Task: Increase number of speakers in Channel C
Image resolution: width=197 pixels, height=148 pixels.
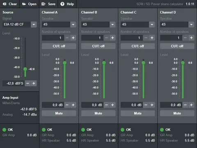Action: coord(152,38)
